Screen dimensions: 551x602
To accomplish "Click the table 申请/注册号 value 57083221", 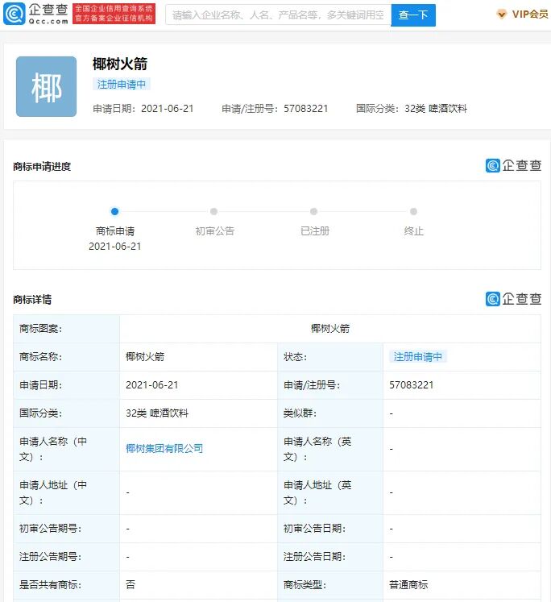I will pos(412,385).
